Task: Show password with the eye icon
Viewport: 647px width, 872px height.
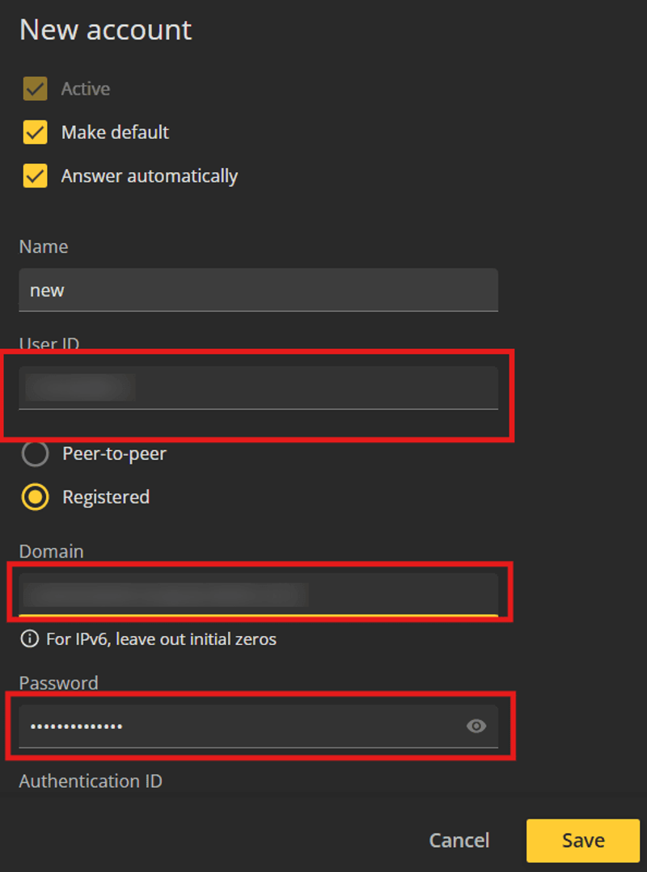Action: point(476,726)
